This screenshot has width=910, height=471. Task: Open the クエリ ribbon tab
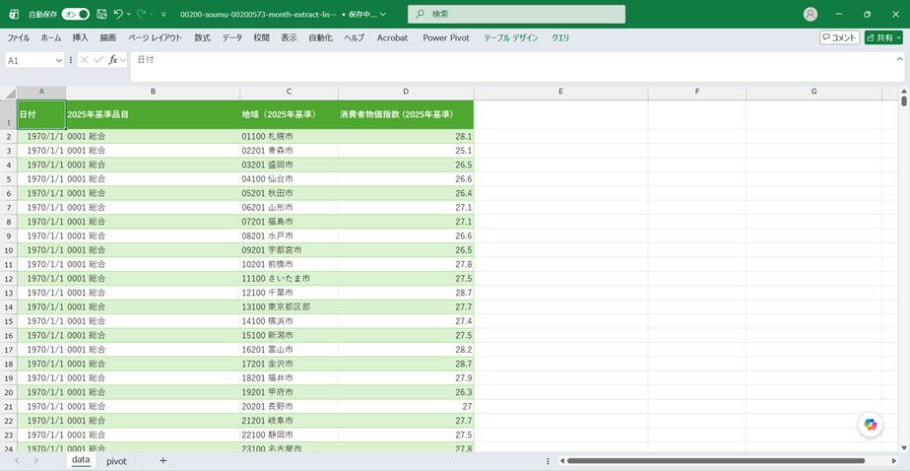(x=560, y=37)
